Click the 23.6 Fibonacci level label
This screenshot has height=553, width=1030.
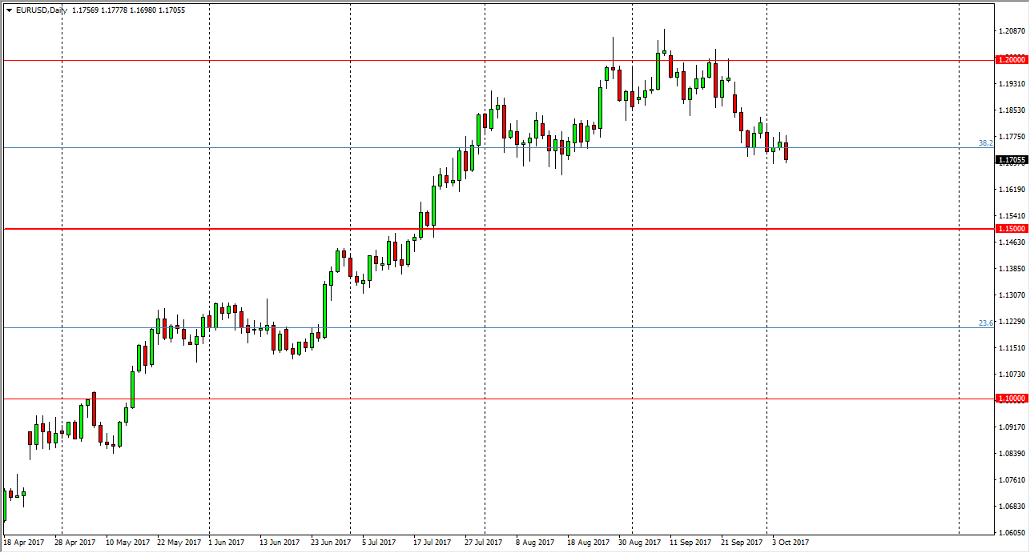click(984, 323)
